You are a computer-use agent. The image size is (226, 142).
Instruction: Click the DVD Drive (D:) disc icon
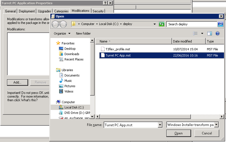click(61, 113)
